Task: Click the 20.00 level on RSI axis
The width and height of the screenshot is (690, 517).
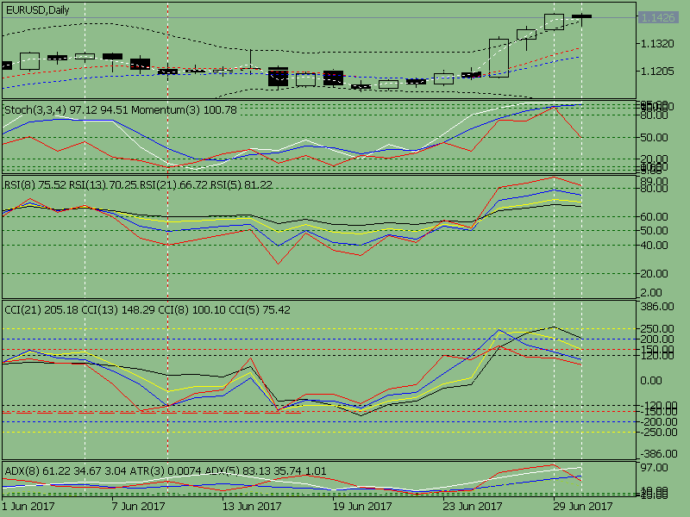Action: click(x=654, y=273)
